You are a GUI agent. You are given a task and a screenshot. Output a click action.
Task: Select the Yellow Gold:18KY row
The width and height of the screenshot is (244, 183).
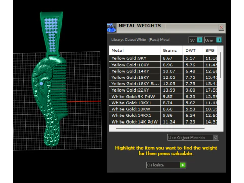pos(163,77)
